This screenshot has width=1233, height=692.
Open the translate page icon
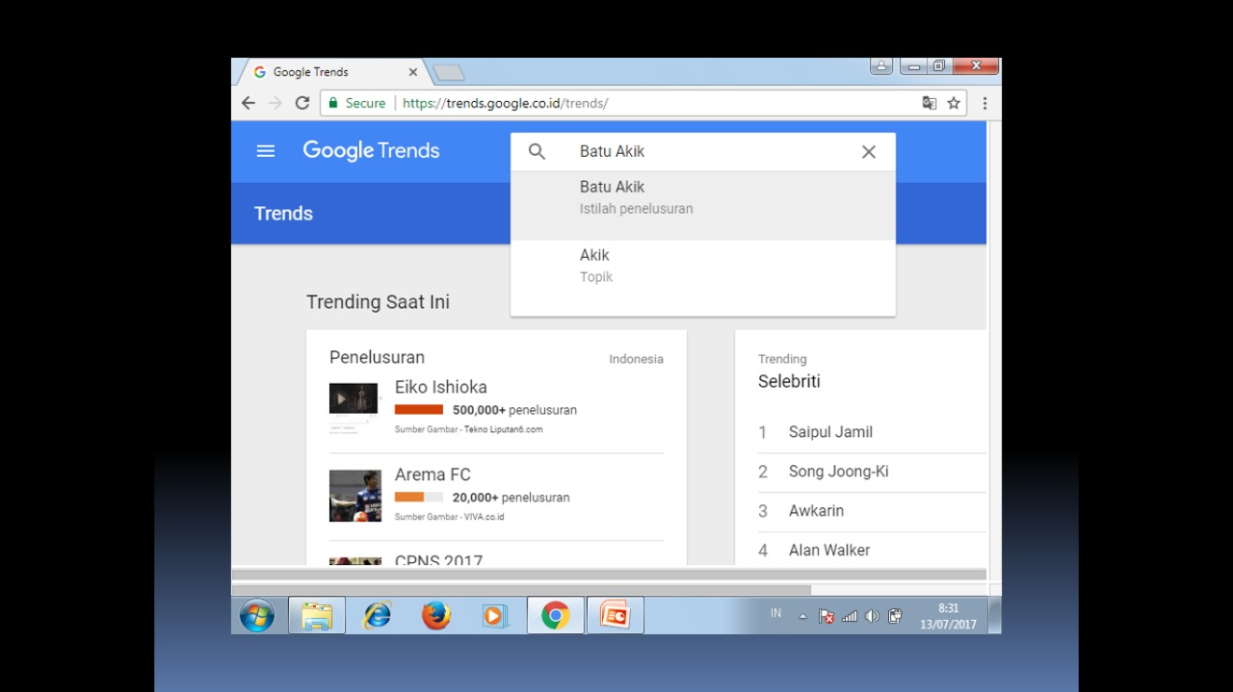click(930, 103)
